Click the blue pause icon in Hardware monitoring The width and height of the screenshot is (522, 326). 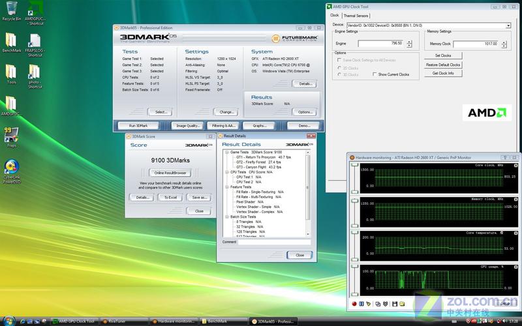(361, 304)
